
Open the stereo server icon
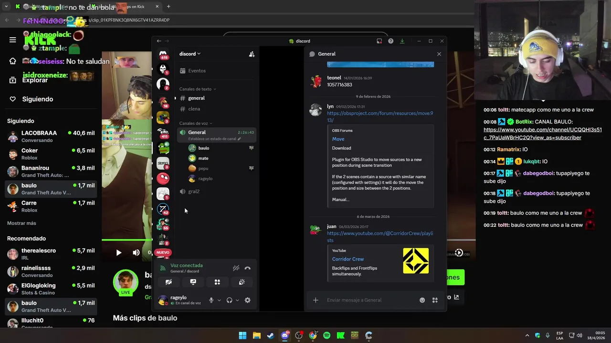click(x=163, y=163)
